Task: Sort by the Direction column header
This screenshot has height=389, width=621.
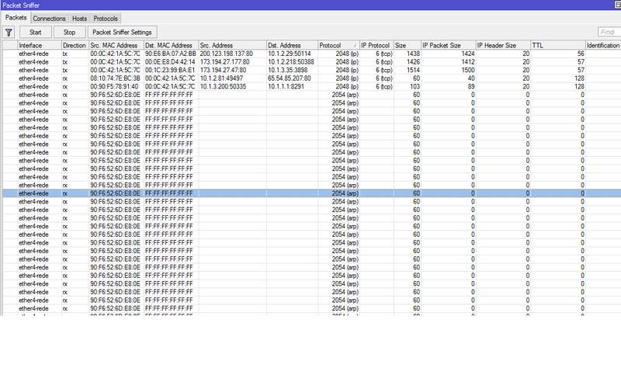Action: point(75,45)
